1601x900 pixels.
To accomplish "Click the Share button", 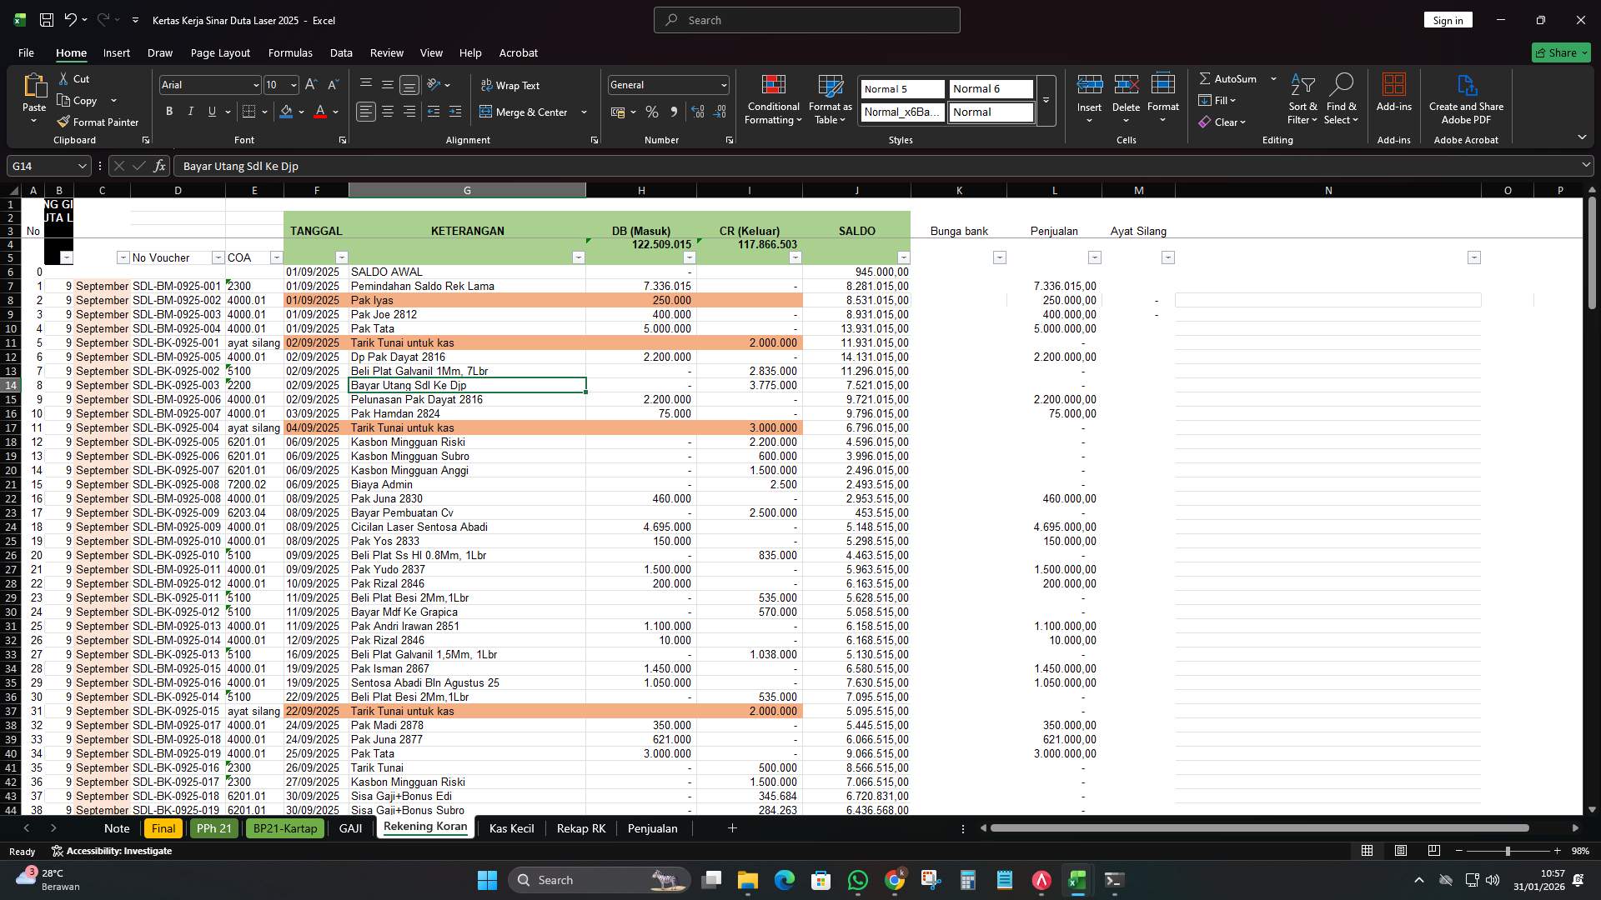I will coord(1560,52).
